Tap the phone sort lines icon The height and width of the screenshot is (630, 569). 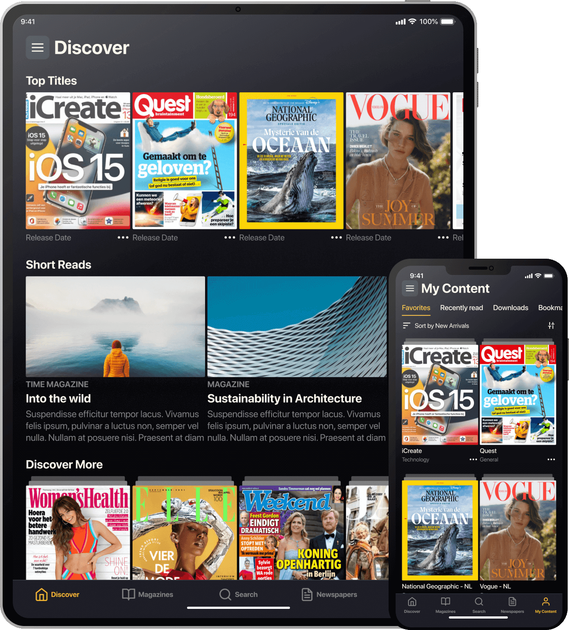pyautogui.click(x=406, y=326)
